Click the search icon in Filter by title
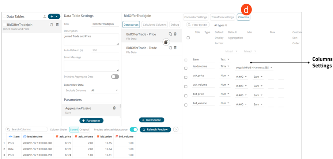The image size is (333, 159). pyautogui.click(x=189, y=25)
